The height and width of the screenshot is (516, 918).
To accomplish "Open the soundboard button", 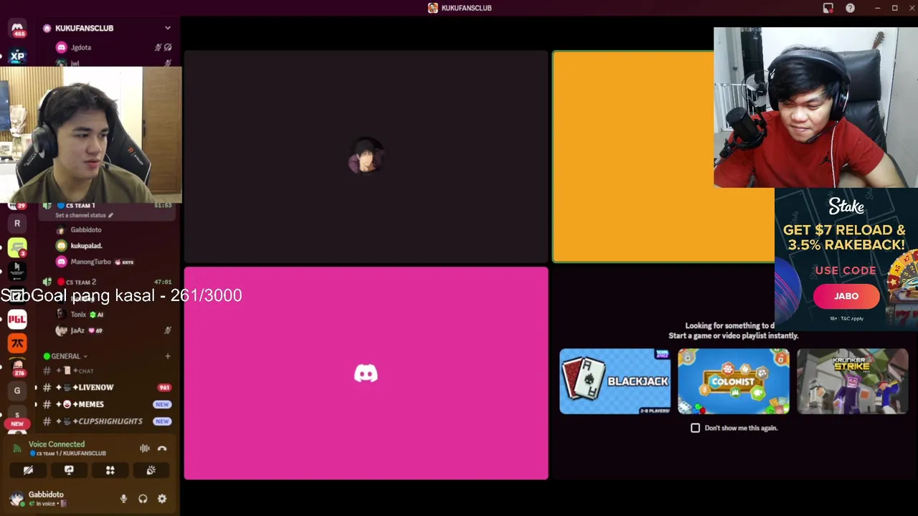I will (151, 470).
